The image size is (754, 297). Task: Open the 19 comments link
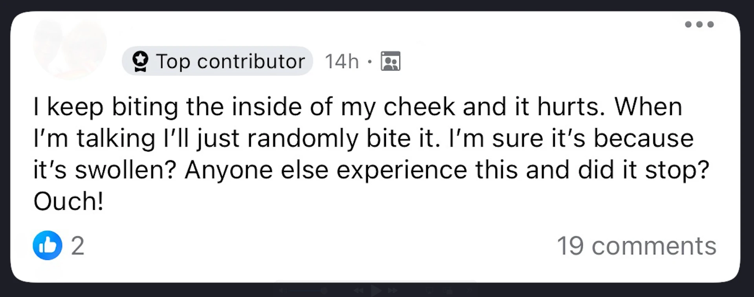(636, 245)
